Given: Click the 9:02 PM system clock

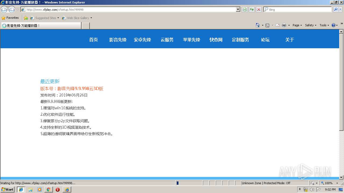Looking at the screenshot, I should point(330,190).
